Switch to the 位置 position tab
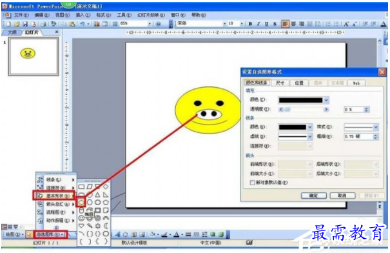This screenshot has height=253, width=390. click(x=299, y=83)
